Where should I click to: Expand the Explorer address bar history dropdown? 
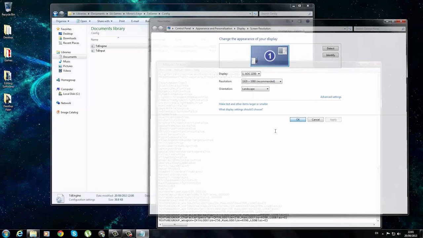250,14
